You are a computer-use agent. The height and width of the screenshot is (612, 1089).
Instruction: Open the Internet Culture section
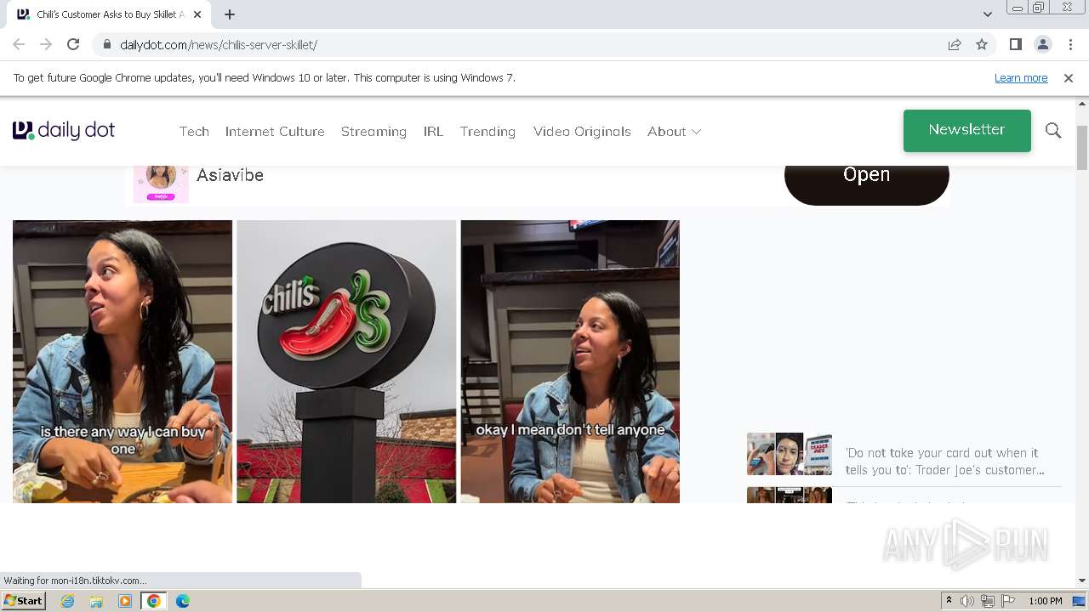click(x=275, y=131)
